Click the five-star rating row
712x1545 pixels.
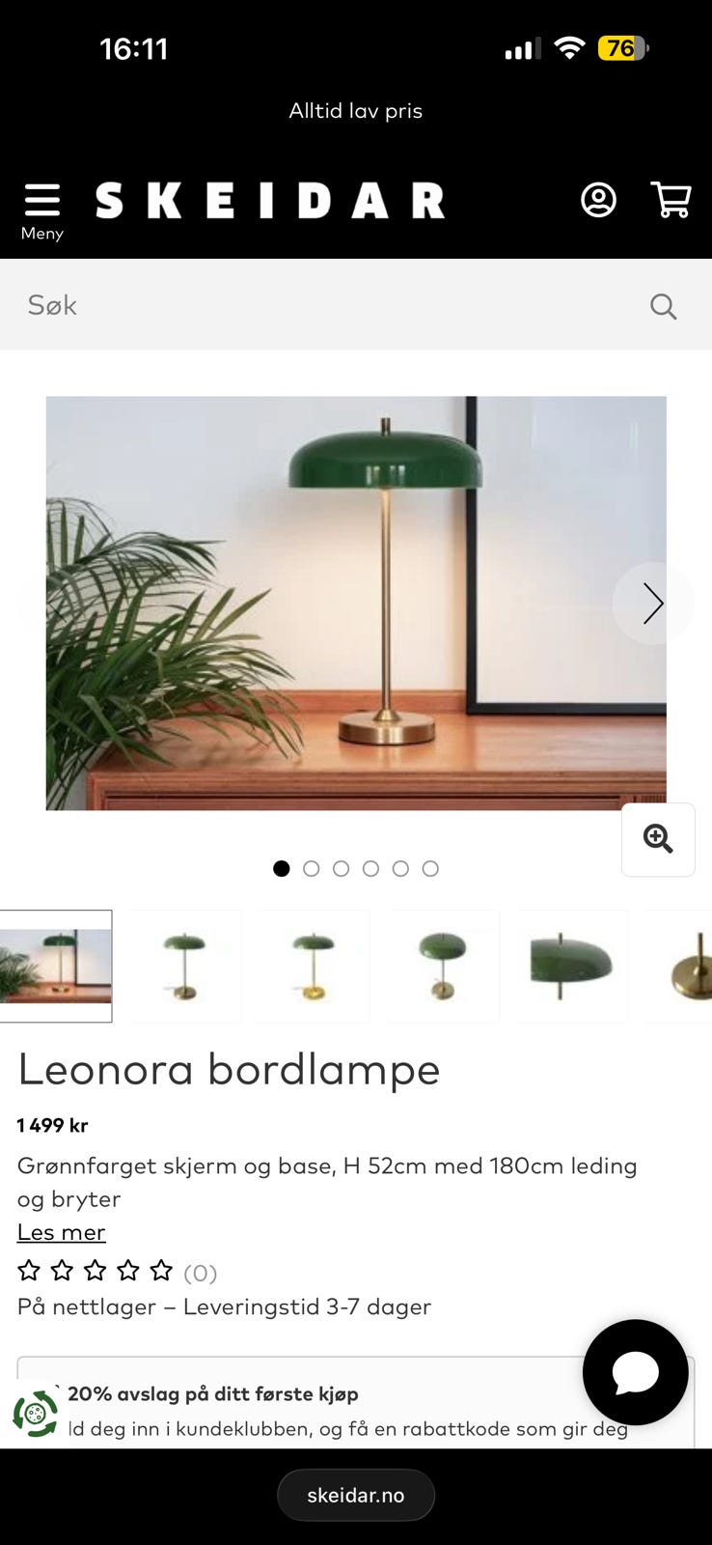[x=95, y=1271]
